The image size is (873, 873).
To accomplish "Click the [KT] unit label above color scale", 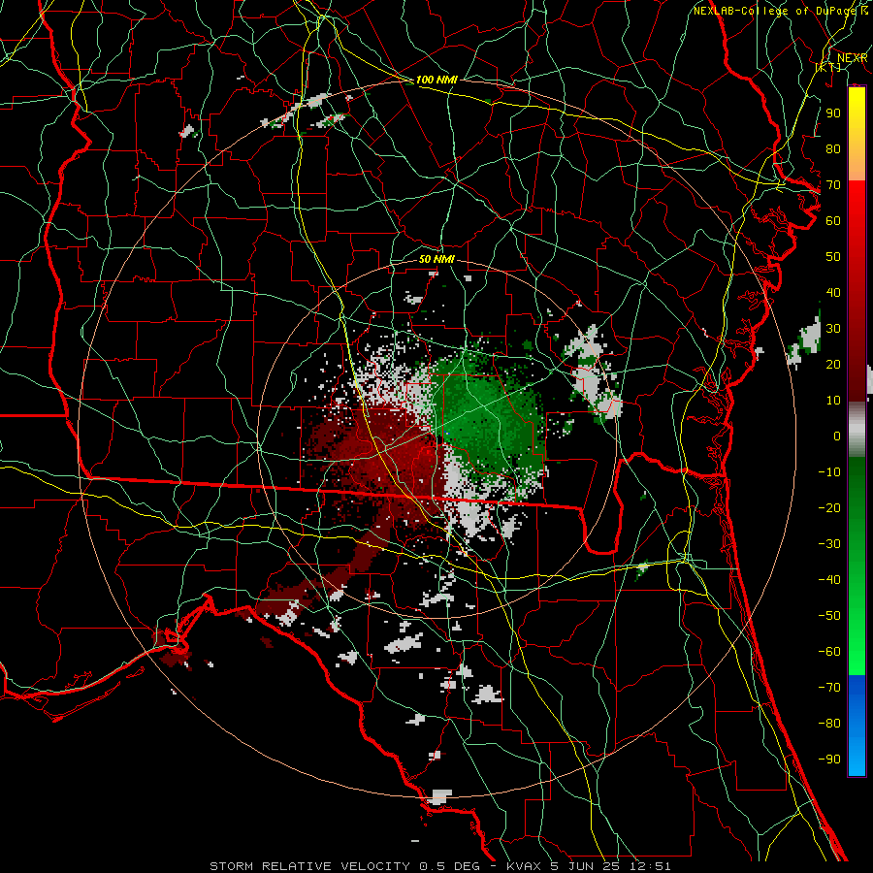I will pyautogui.click(x=828, y=67).
